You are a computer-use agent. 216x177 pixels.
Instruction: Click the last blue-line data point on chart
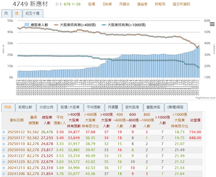199,67
